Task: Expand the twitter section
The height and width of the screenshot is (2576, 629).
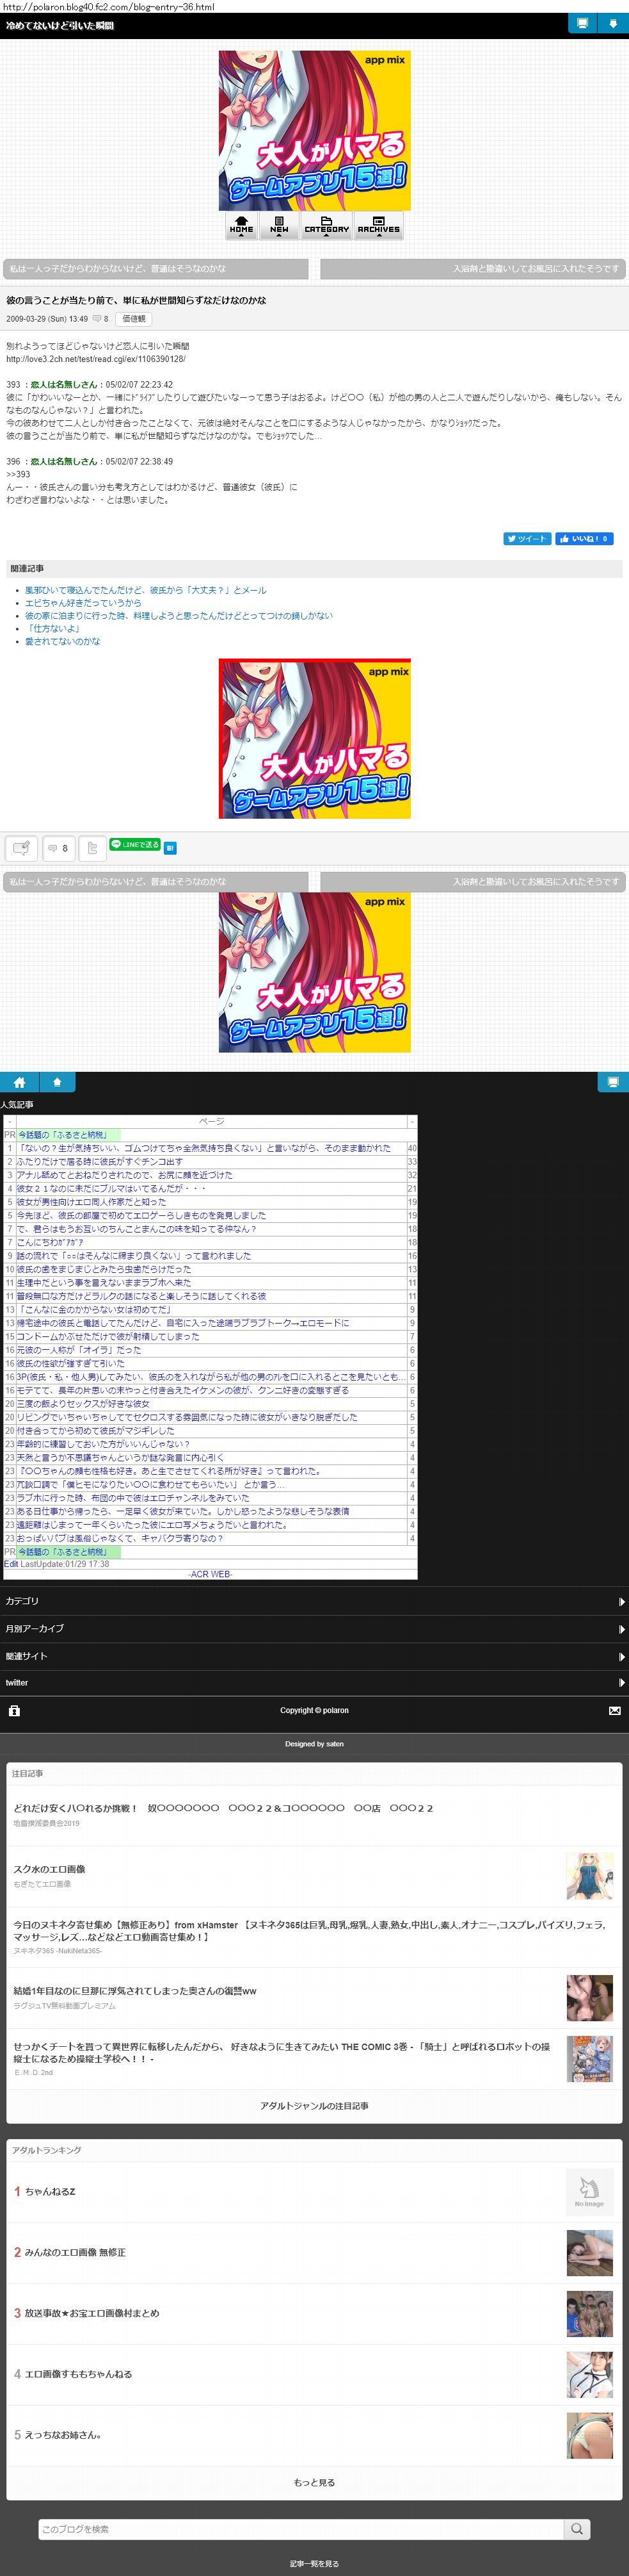Action: [x=315, y=1682]
